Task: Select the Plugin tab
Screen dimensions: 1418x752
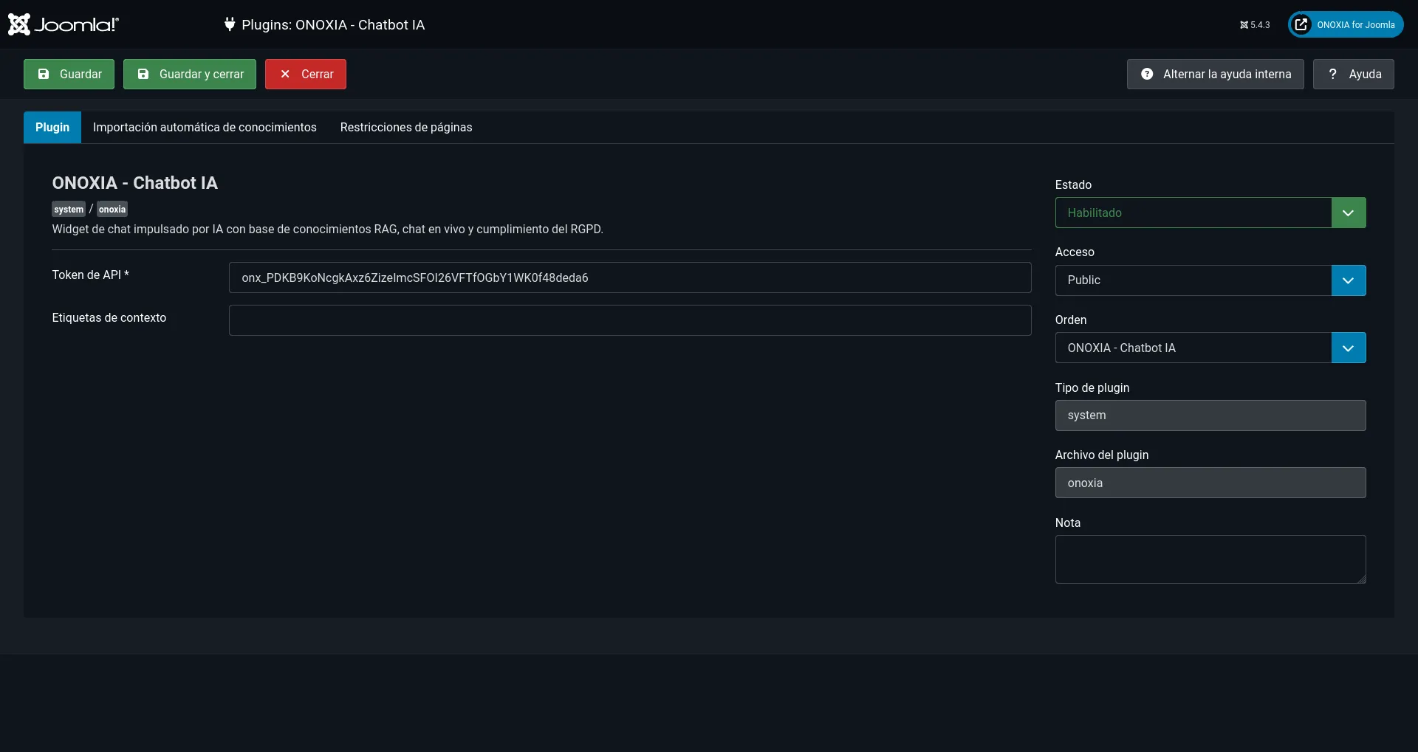Action: coord(52,127)
